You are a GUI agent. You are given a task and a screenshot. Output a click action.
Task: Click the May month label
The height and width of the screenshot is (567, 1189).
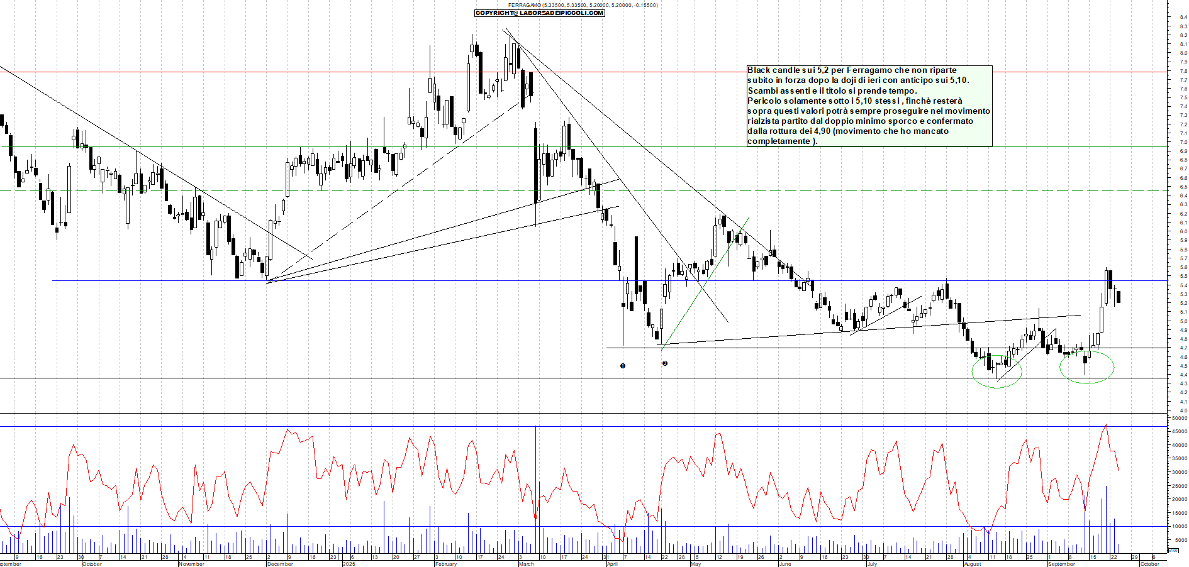[x=695, y=564]
